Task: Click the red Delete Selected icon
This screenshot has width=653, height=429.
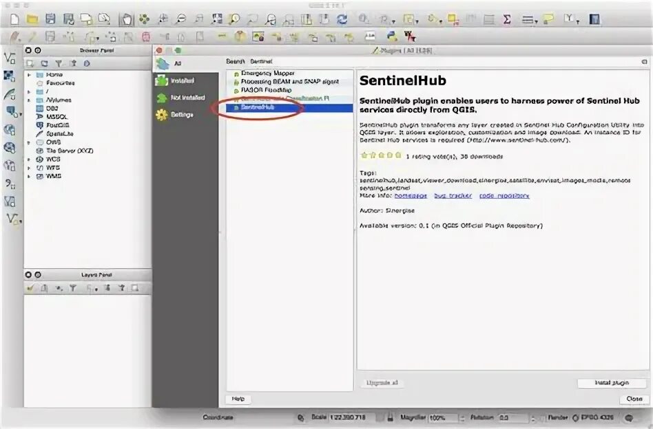Action: 146,37
